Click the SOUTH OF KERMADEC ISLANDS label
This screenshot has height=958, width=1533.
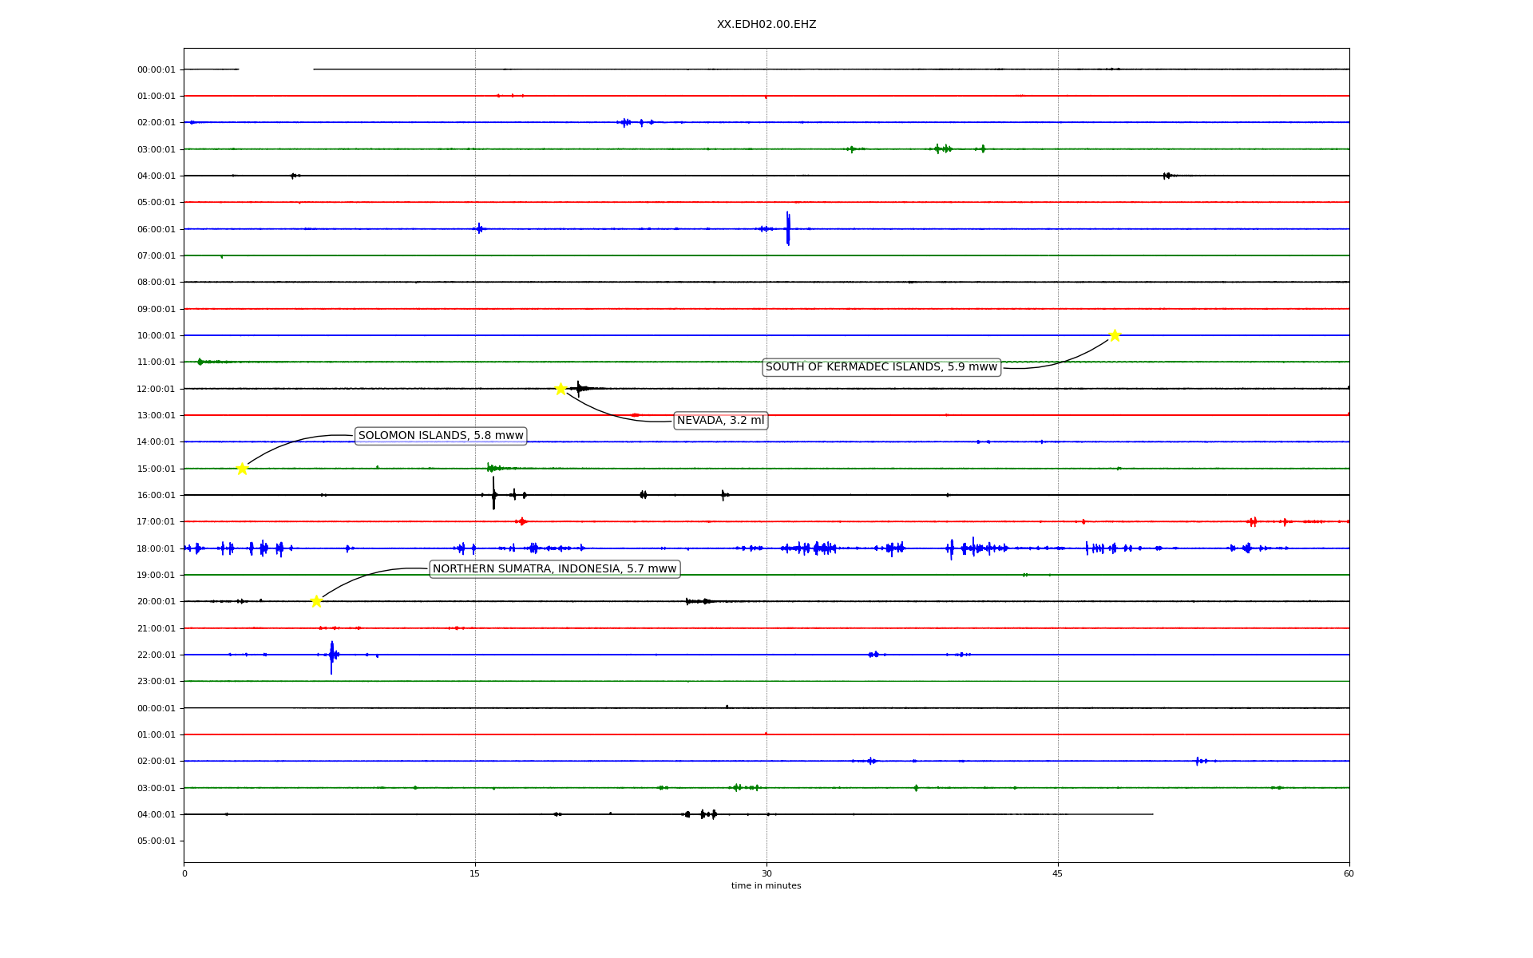point(881,367)
